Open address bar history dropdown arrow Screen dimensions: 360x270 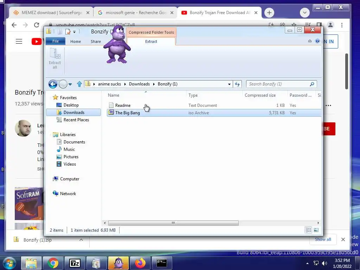[229, 84]
